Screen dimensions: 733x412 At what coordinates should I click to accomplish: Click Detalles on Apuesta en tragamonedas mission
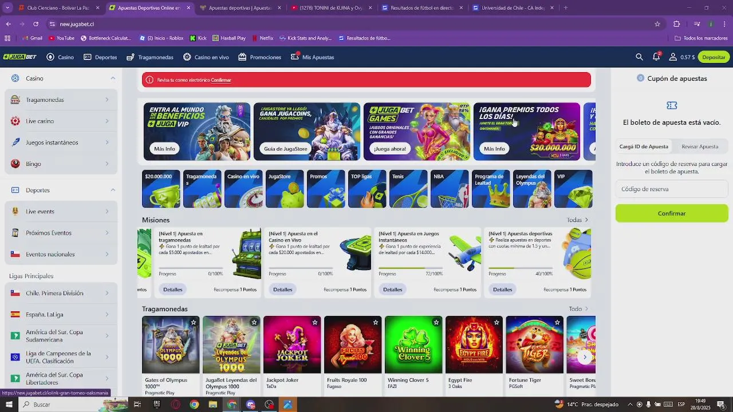click(x=173, y=290)
